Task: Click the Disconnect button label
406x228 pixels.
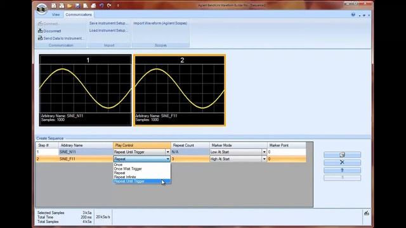Action: (52, 31)
